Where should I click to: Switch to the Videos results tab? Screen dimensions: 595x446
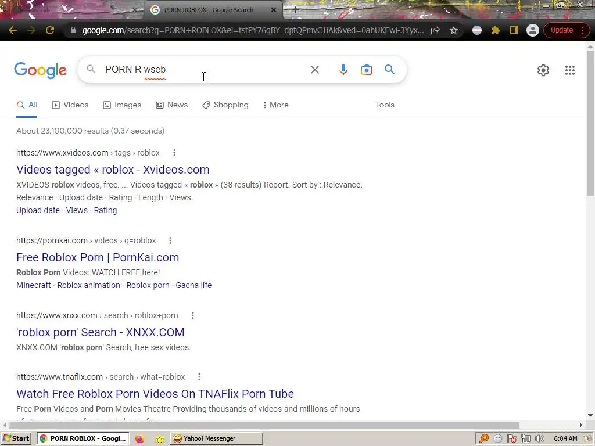tap(70, 105)
